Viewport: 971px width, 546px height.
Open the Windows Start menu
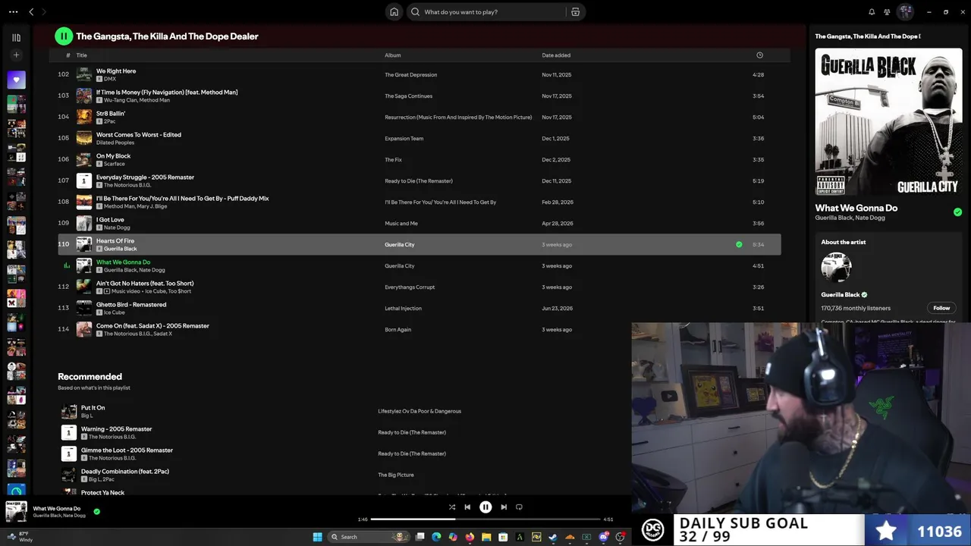[x=317, y=537]
